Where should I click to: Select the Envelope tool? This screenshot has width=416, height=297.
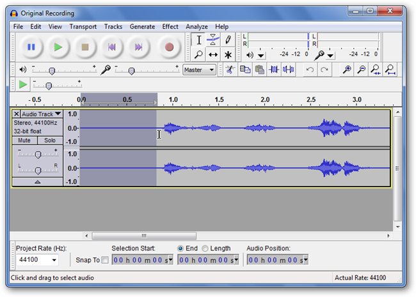[x=212, y=40]
